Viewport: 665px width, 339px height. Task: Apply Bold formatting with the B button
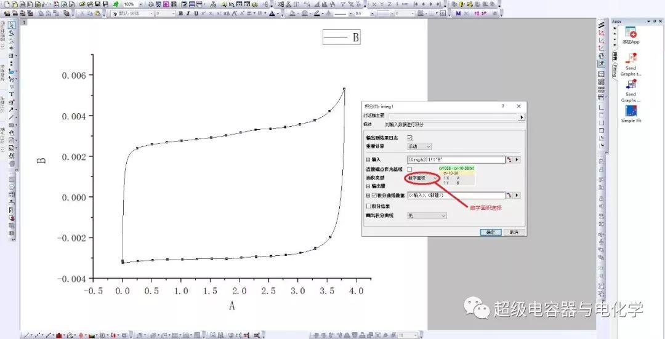click(180, 13)
